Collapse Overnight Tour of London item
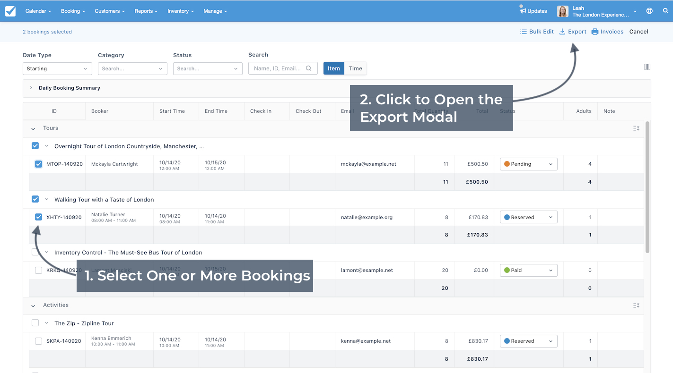Viewport: 673px width, 373px height. tap(46, 146)
